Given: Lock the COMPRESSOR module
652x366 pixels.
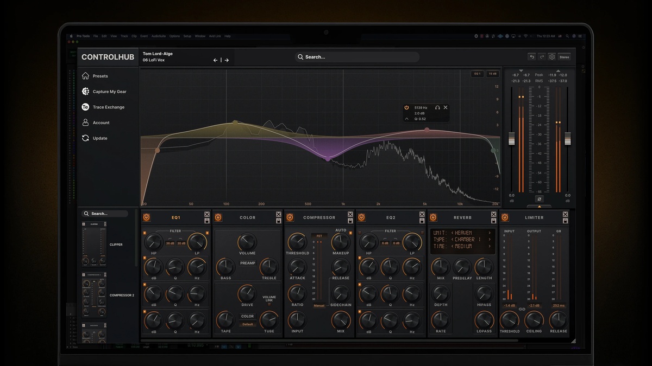Looking at the screenshot, I should point(350,221).
